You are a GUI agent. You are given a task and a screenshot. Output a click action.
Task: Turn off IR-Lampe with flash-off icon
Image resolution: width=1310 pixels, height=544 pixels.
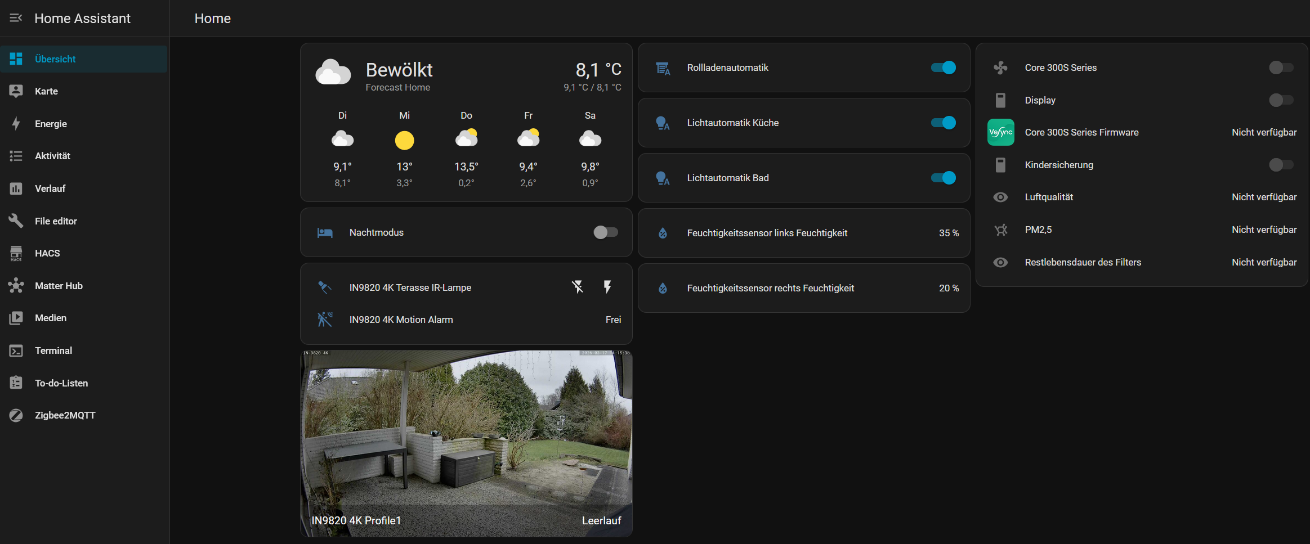coord(578,287)
